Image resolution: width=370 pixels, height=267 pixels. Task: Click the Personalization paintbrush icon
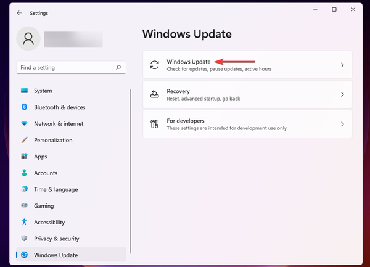(x=25, y=140)
